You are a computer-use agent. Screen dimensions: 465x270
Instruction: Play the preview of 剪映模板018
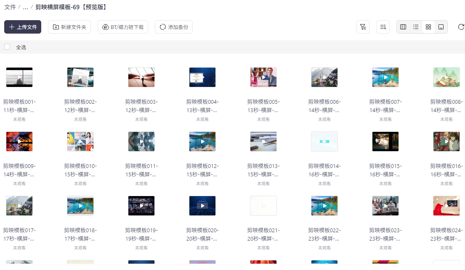point(80,206)
